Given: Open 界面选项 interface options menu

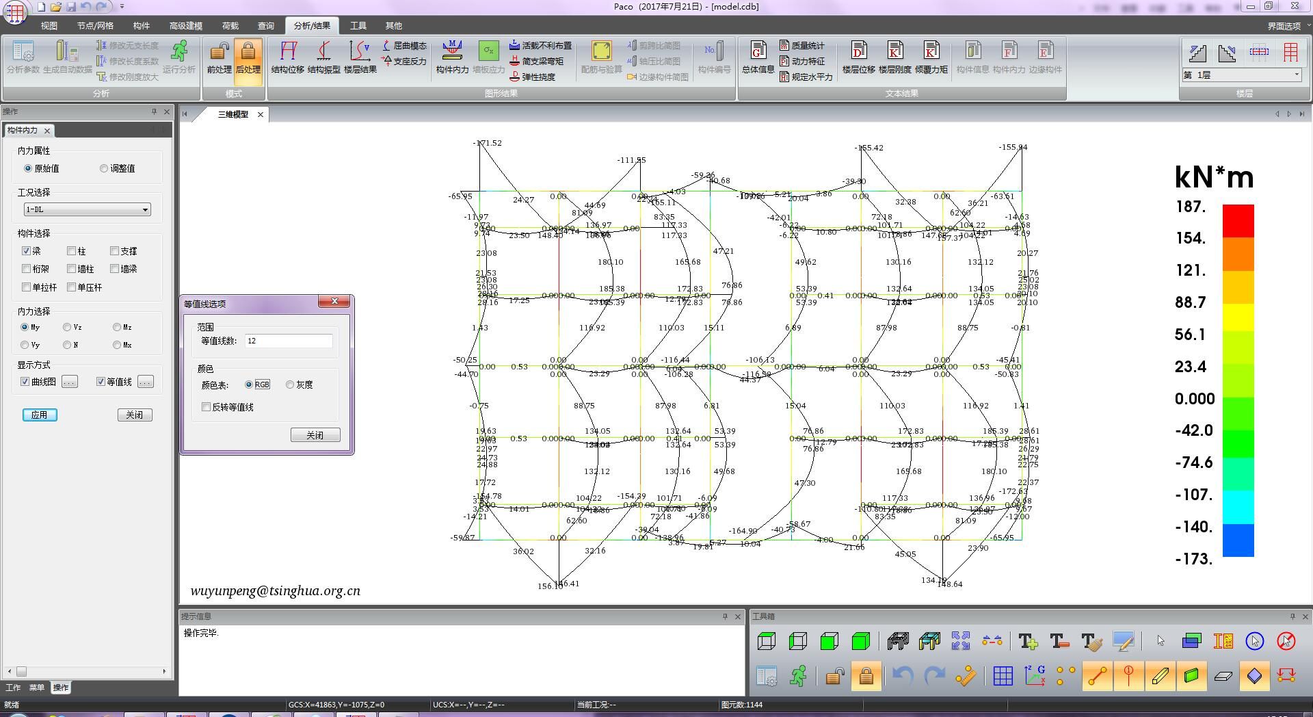Looking at the screenshot, I should pos(1287,26).
